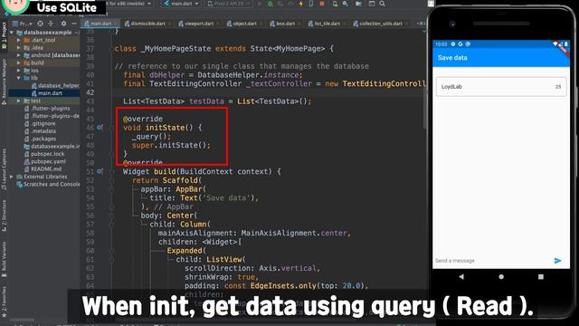Click the _query() call on line 47
Image resolution: width=579 pixels, height=326 pixels.
point(151,137)
